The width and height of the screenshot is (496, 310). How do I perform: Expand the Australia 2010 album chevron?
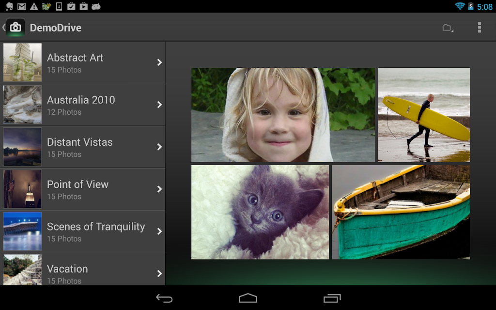tap(159, 105)
